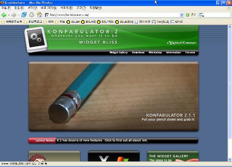The height and width of the screenshot is (167, 232).
Task: Open the Home page icon
Action: (39, 15)
